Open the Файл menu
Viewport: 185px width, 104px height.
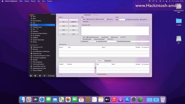21,1
